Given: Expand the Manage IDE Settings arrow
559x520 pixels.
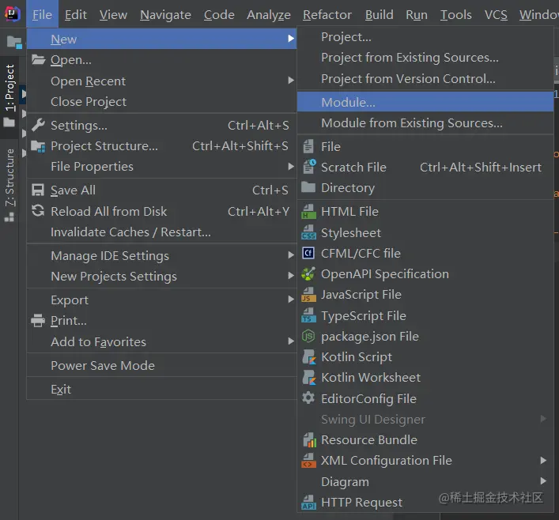Looking at the screenshot, I should pyautogui.click(x=291, y=255).
